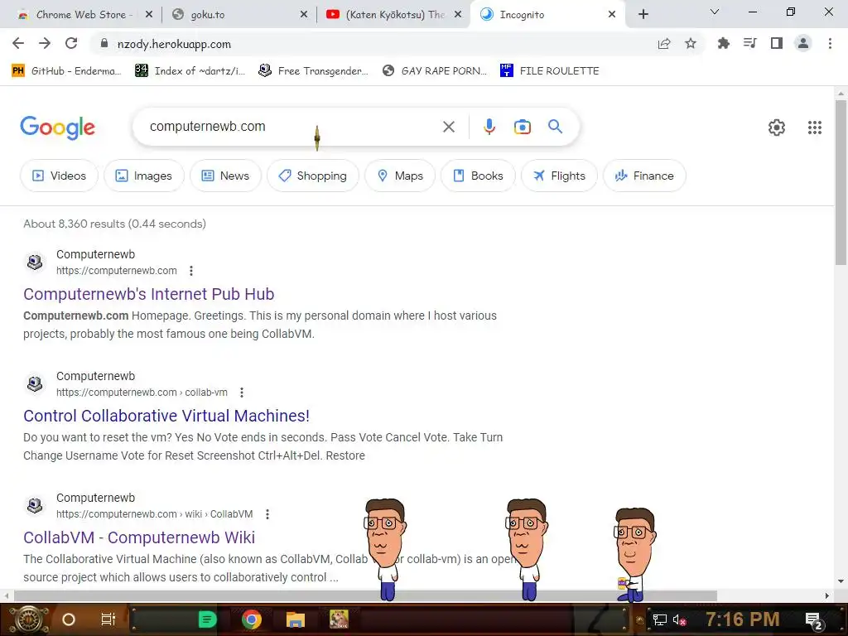
Task: Open the Chrome three-dot menu
Action: coord(830,43)
